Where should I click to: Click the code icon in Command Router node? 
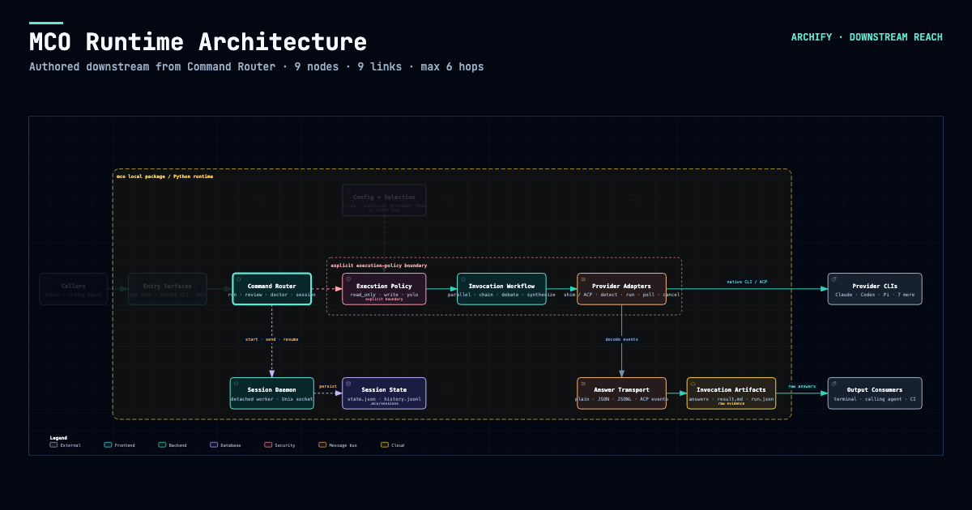point(238,278)
